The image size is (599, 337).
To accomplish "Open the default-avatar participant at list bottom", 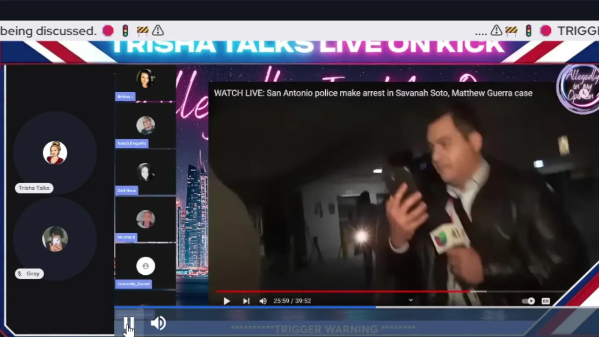I will click(x=146, y=266).
